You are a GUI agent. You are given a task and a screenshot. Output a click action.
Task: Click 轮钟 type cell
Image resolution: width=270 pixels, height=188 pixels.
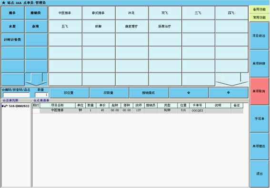pyautogui.click(x=167, y=110)
